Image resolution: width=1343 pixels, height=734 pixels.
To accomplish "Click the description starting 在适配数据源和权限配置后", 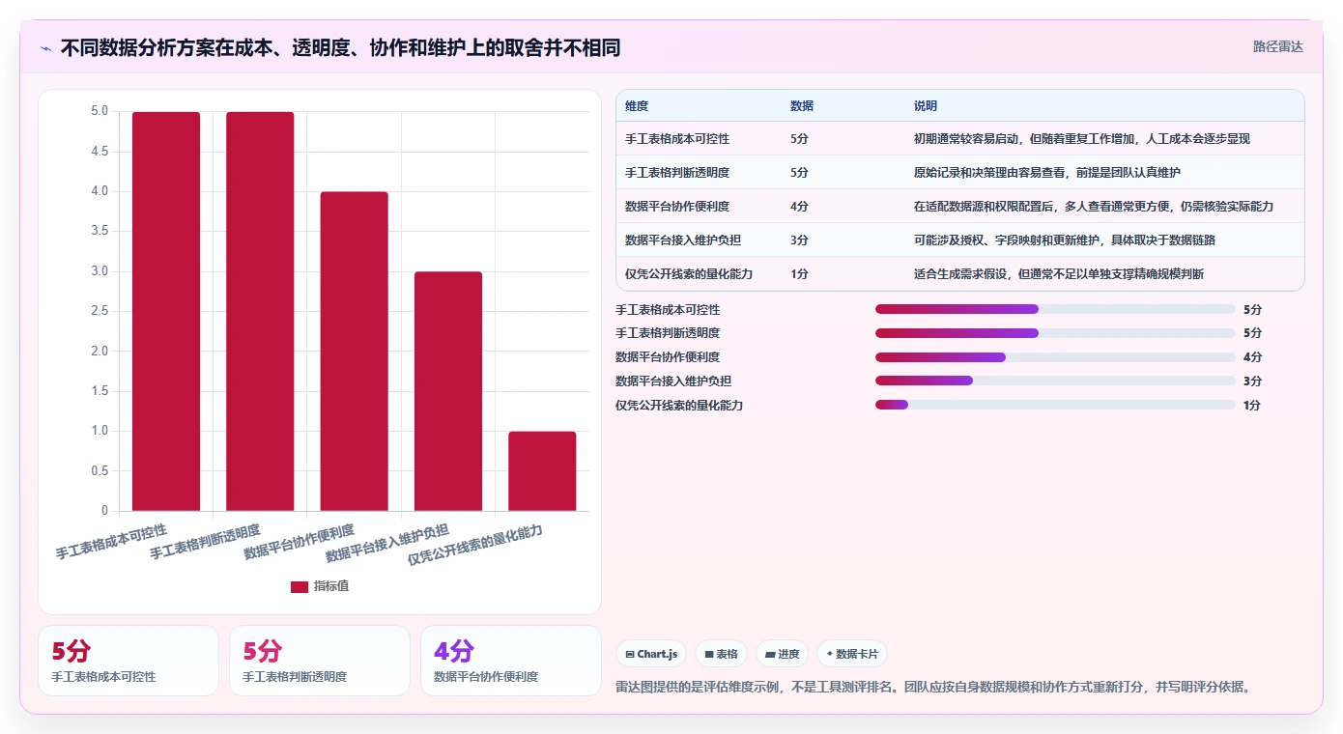I will 1094,207.
